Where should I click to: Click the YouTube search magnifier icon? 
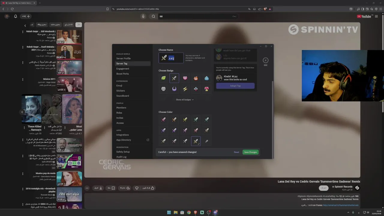[x=153, y=16]
